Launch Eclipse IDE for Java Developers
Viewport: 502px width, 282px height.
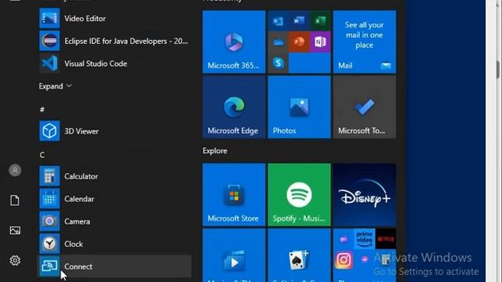[x=115, y=41]
